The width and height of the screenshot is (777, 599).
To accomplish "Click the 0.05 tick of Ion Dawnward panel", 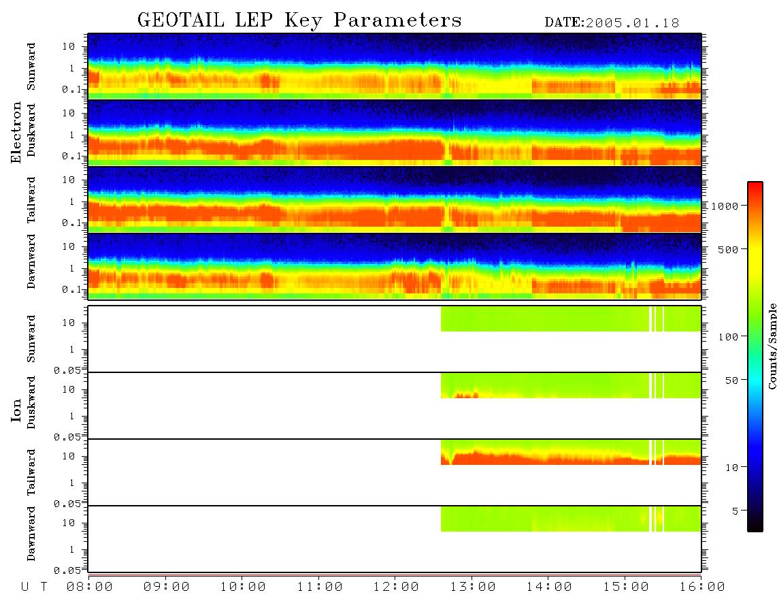I will click(67, 570).
